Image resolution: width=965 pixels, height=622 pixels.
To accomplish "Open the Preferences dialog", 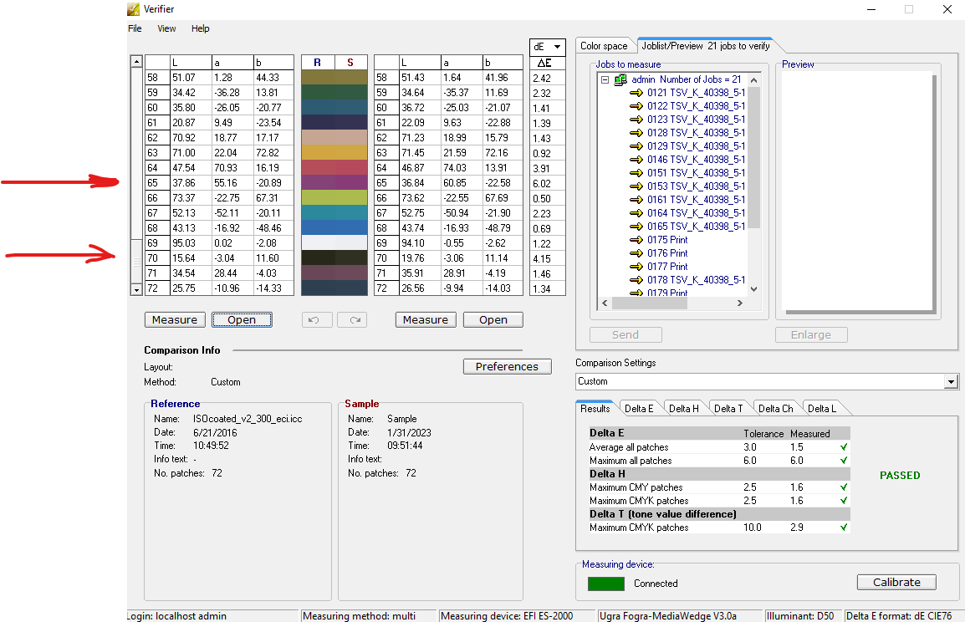I will pos(507,367).
